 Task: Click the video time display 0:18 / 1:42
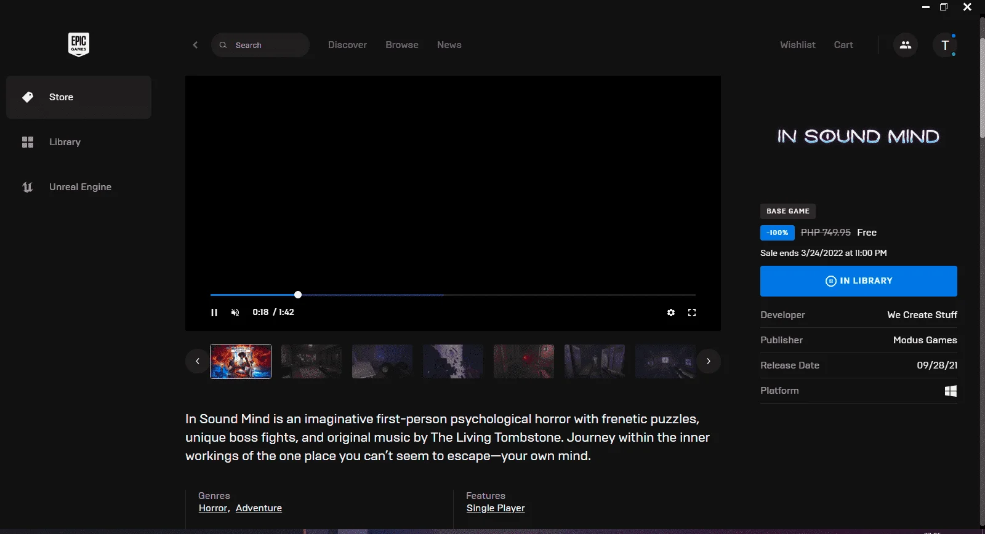coord(273,313)
